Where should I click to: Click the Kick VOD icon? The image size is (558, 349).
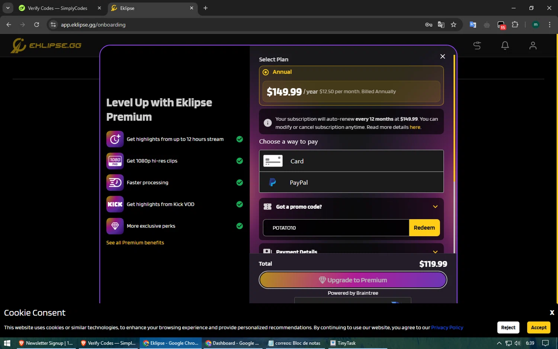115,204
